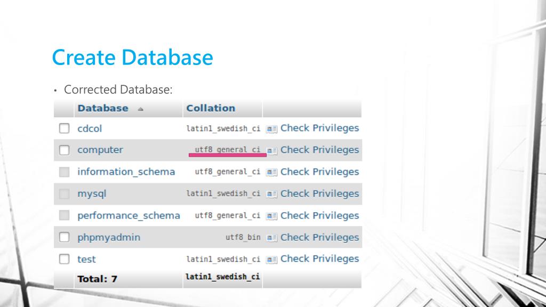The height and width of the screenshot is (307, 546).
Task: Click the 'Total: 7' footer text
Action: [x=97, y=279]
